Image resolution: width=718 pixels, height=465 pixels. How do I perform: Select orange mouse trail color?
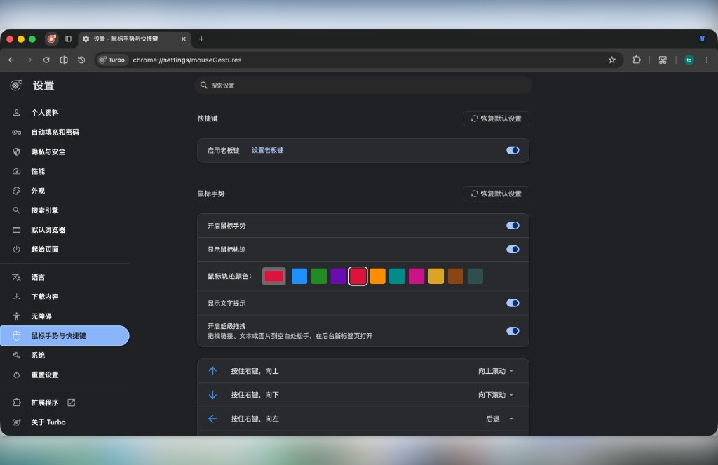[377, 276]
